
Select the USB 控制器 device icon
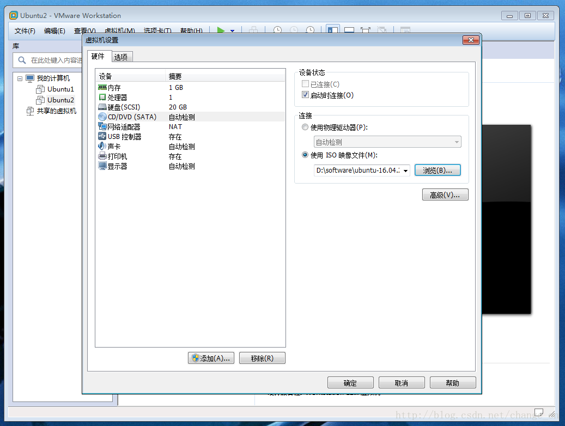coord(102,136)
